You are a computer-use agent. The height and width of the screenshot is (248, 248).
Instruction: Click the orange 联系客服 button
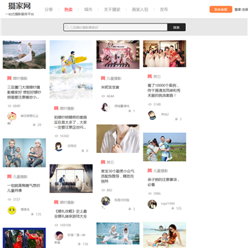[220, 10]
